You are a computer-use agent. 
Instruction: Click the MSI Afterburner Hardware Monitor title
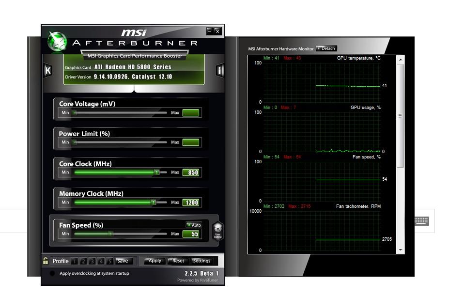(x=280, y=48)
